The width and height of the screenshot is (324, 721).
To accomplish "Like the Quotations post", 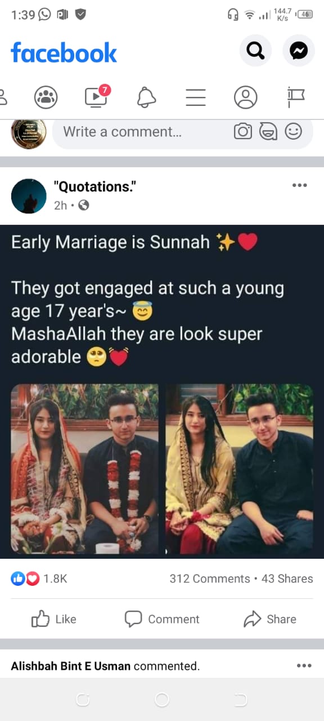I will [54, 619].
